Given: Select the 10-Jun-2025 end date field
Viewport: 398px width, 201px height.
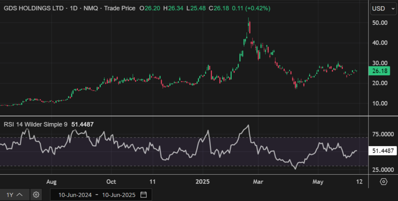Looking at the screenshot, I should (119, 195).
